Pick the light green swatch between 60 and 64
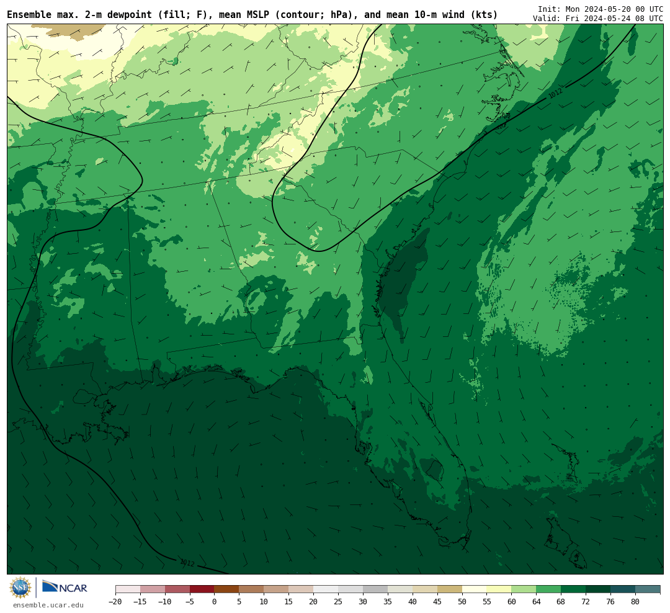The height and width of the screenshot is (613, 670). tap(524, 589)
